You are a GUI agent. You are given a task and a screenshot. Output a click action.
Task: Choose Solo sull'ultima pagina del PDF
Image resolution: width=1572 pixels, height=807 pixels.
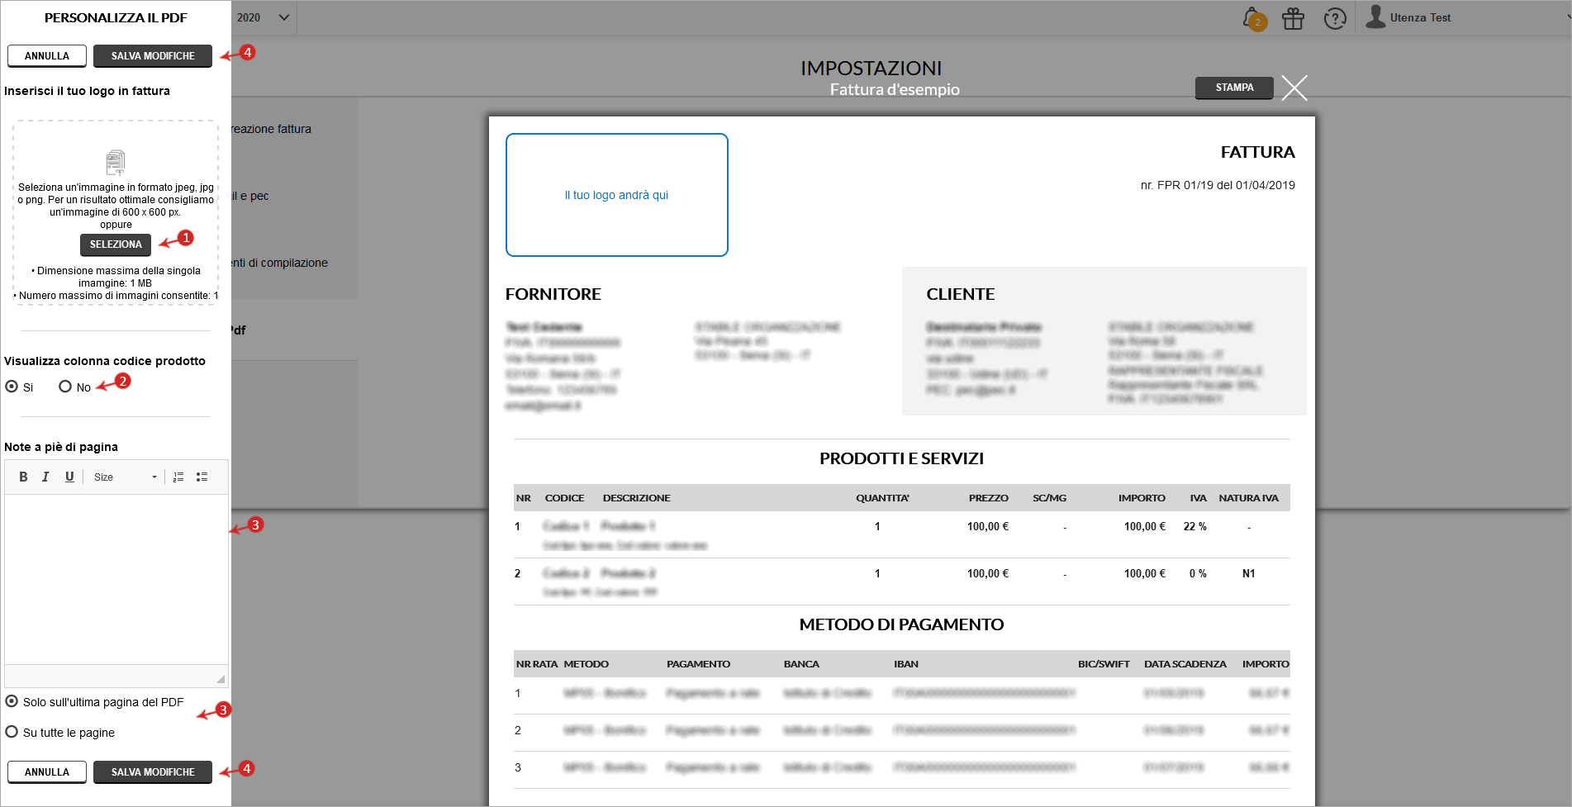tap(12, 701)
